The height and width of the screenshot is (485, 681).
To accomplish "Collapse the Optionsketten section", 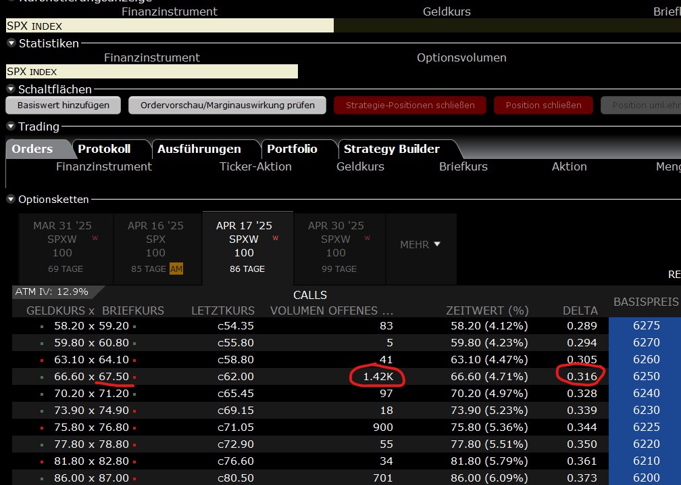I will (11, 200).
